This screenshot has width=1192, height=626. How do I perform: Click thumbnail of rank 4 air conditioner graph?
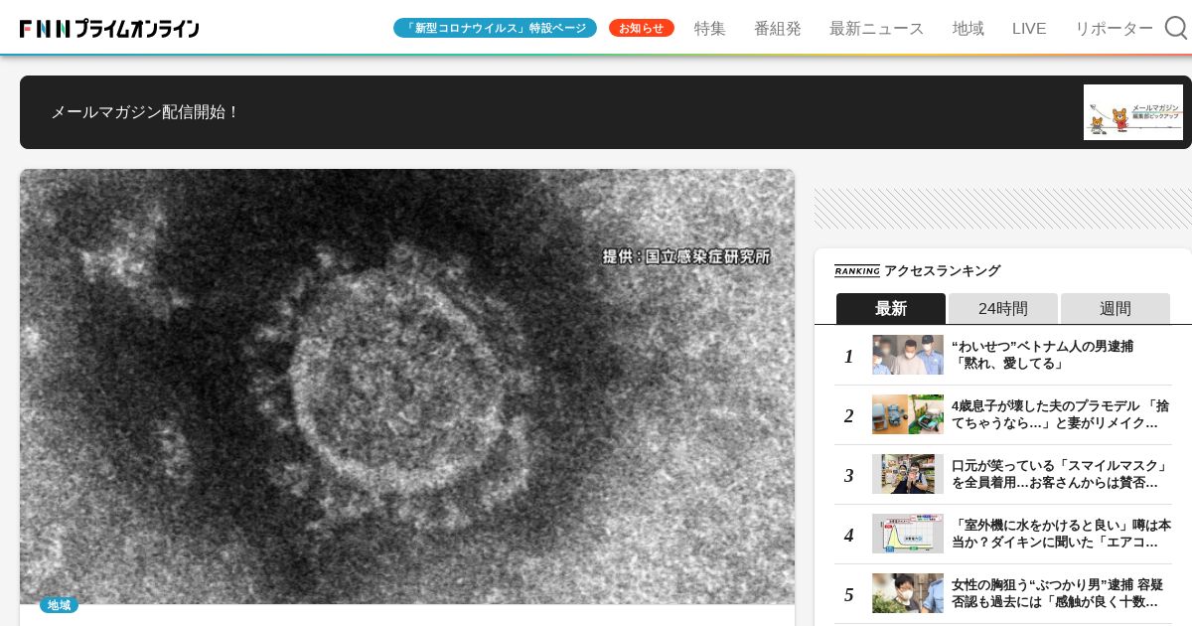pos(908,534)
